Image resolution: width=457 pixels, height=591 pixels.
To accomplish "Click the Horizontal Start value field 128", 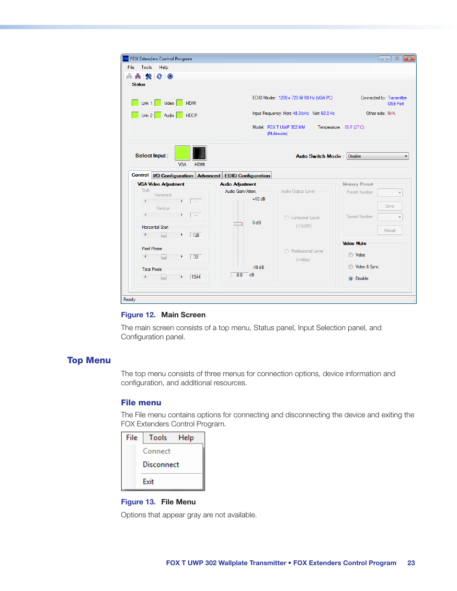I will (x=196, y=235).
